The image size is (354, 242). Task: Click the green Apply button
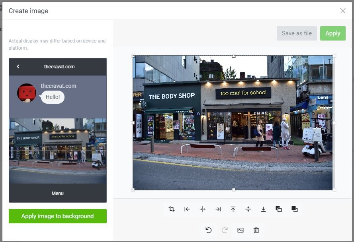click(x=333, y=33)
